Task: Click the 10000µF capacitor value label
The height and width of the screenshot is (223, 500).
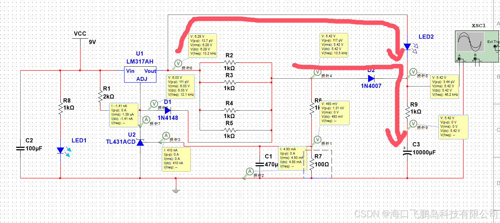Action: 424,152
